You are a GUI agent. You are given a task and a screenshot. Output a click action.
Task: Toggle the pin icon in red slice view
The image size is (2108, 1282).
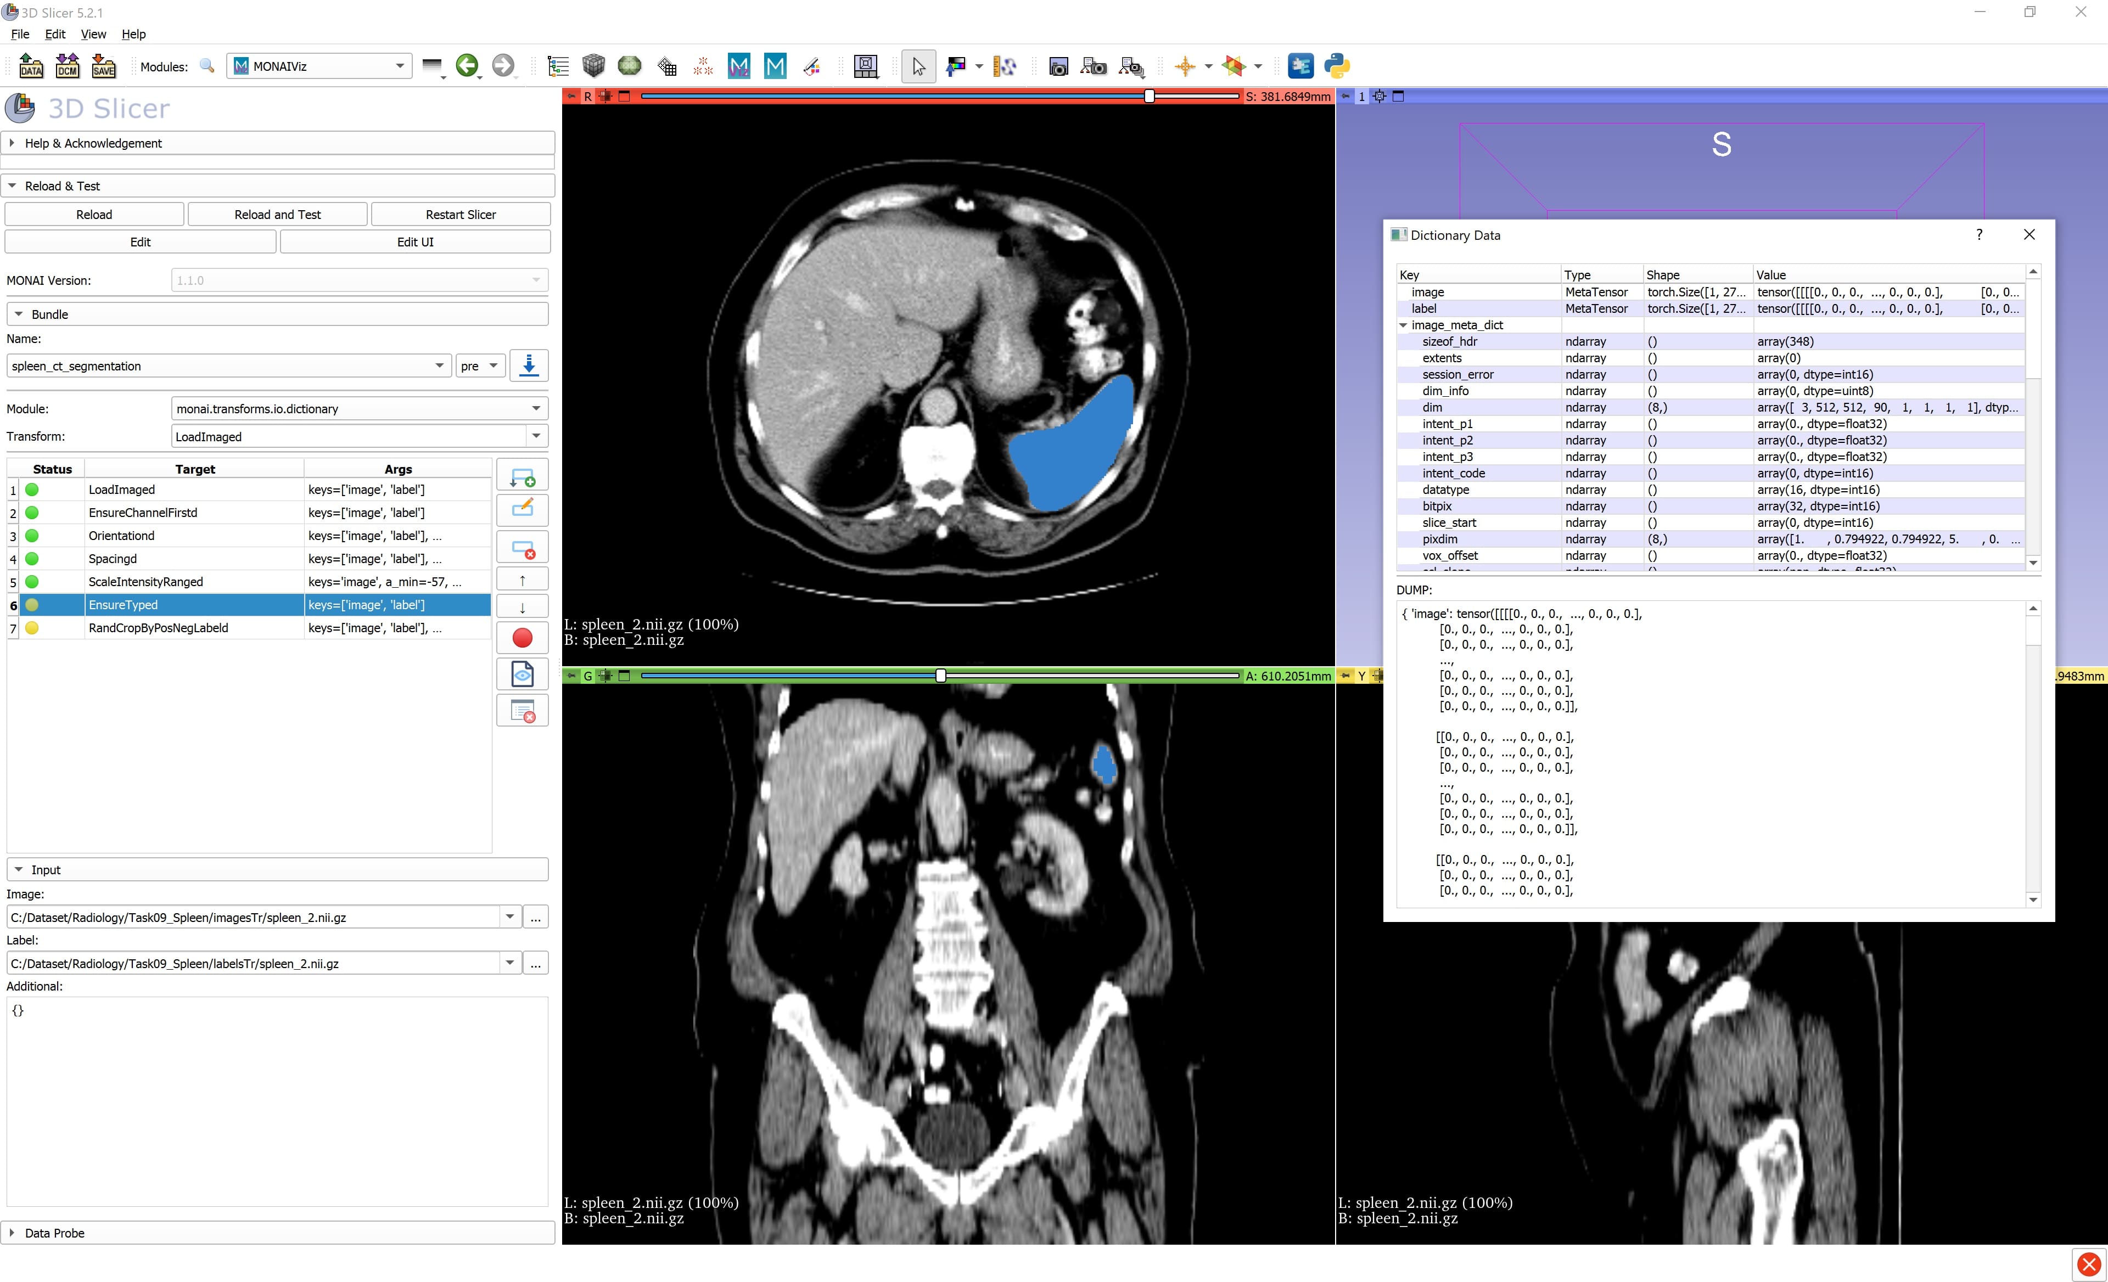pyautogui.click(x=571, y=97)
